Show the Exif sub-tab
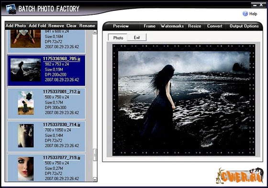 pos(137,38)
